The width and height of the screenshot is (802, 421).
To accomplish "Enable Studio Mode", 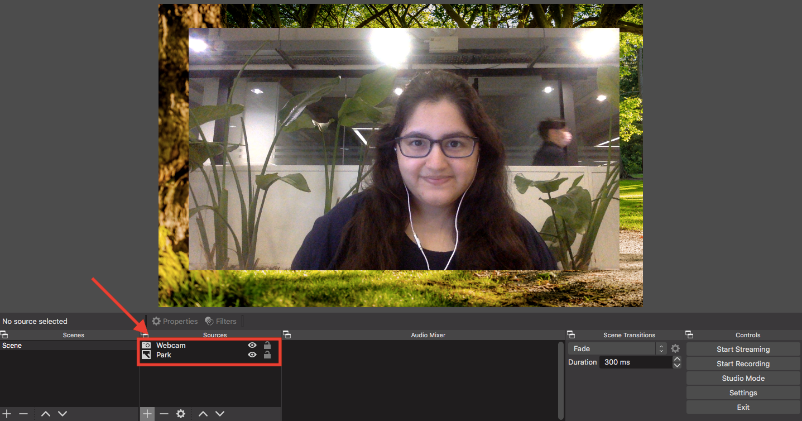I will pyautogui.click(x=743, y=378).
